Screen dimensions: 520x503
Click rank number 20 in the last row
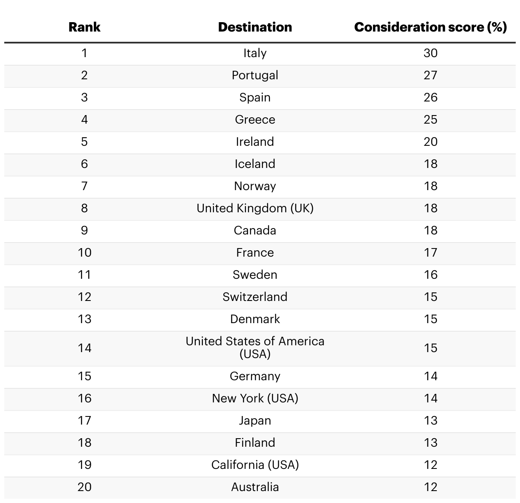(84, 487)
